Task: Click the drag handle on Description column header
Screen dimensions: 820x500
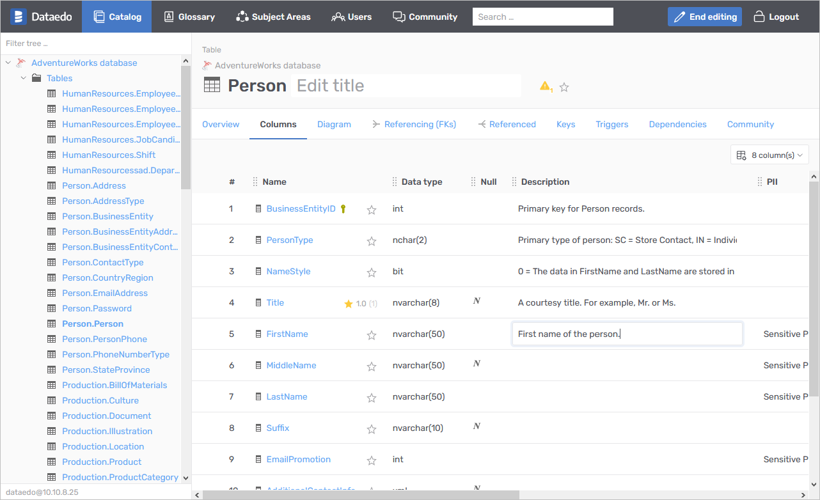Action: click(x=514, y=182)
